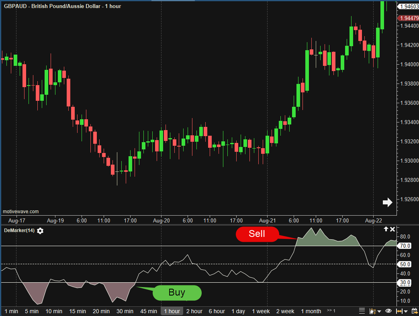
Task: Click the 1.94479 current price tag
Action: (x=407, y=18)
